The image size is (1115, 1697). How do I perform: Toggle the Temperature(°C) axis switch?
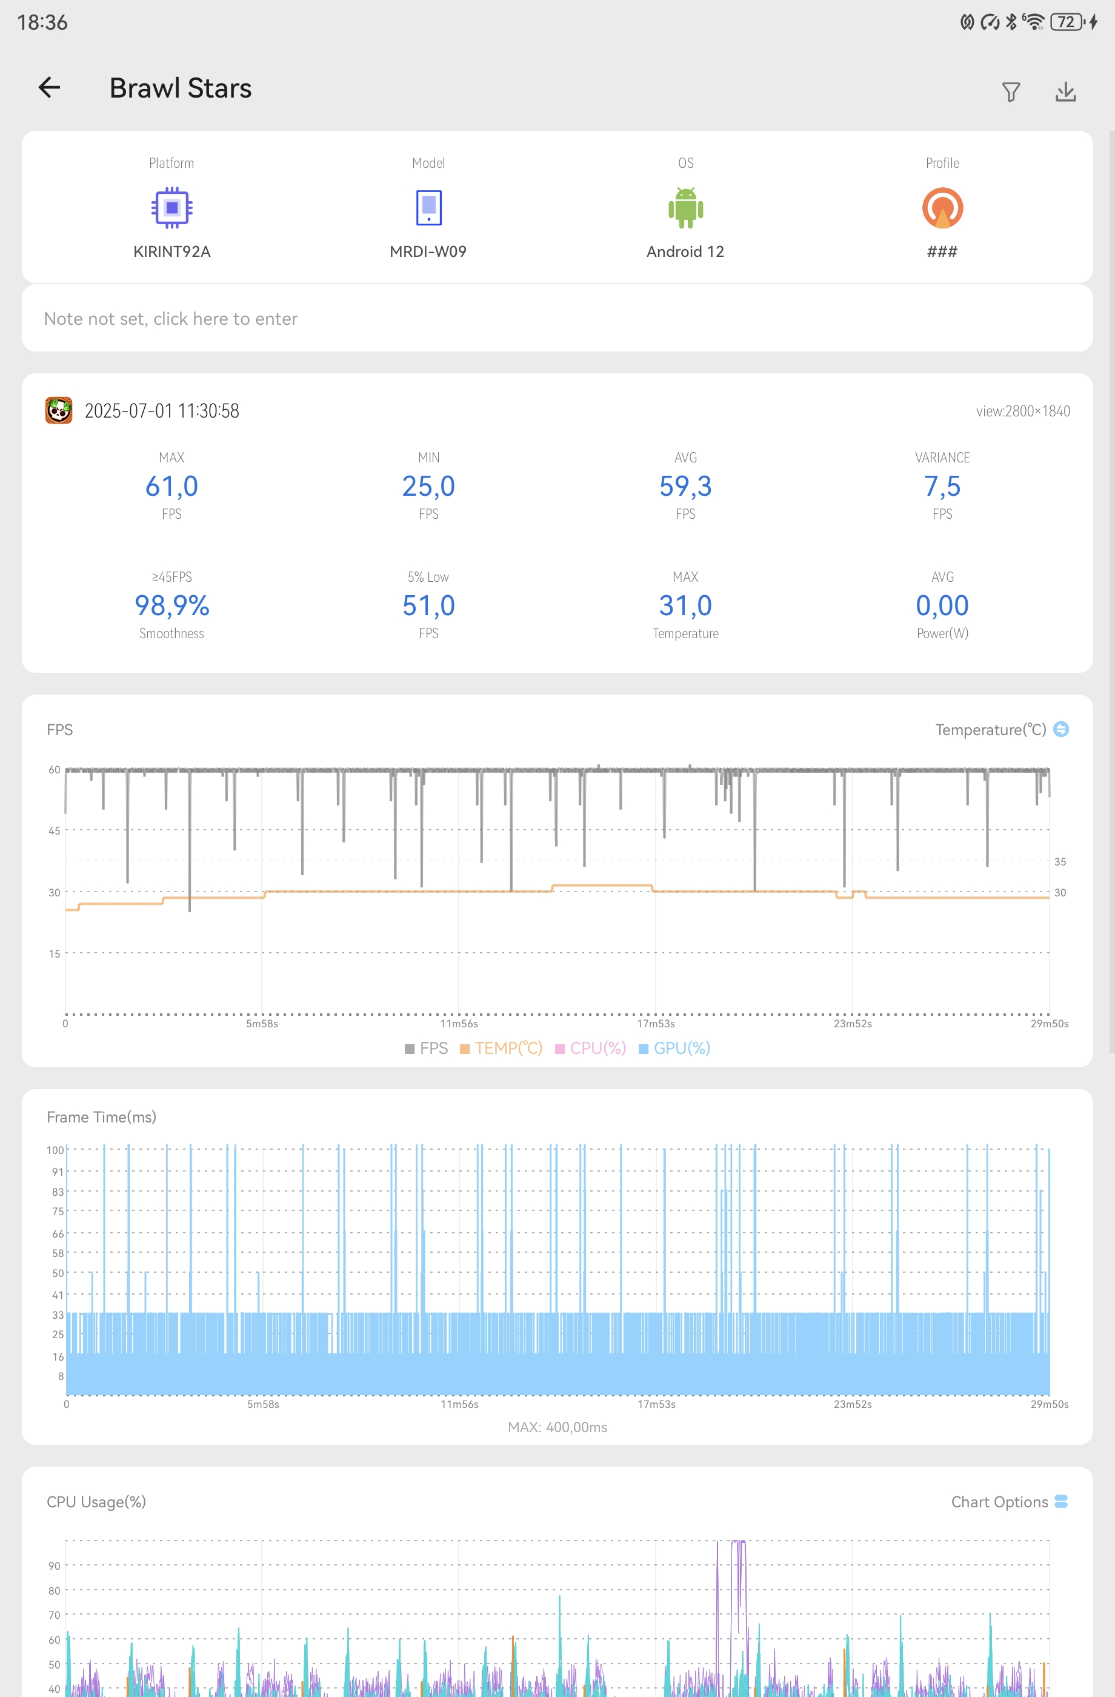tap(1061, 728)
